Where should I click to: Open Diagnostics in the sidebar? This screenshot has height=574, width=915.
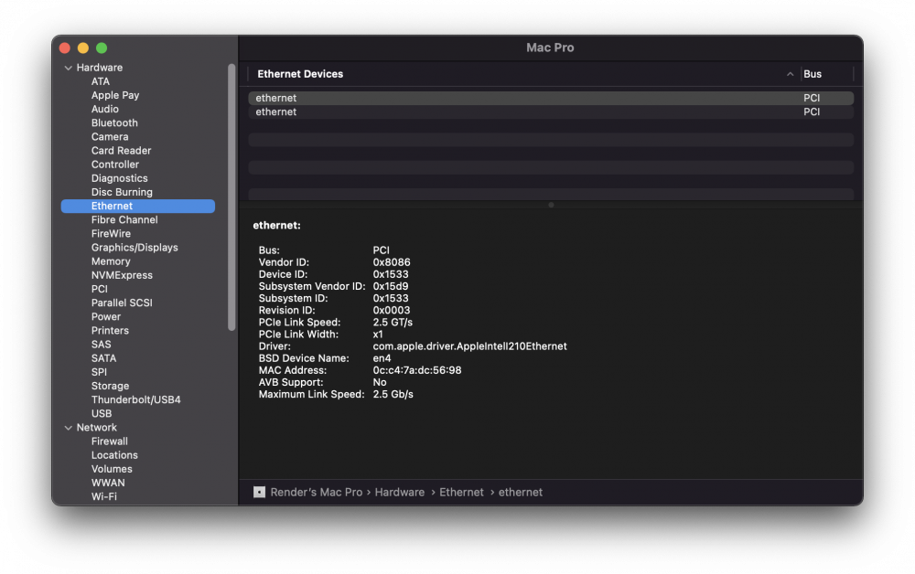[x=119, y=178]
